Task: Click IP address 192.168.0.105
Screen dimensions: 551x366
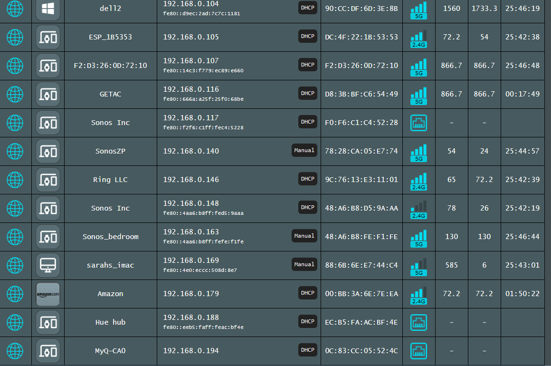Action: click(191, 37)
